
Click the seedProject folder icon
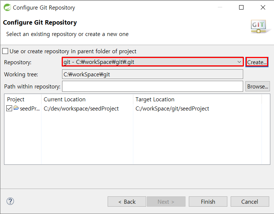pyautogui.click(x=16, y=108)
